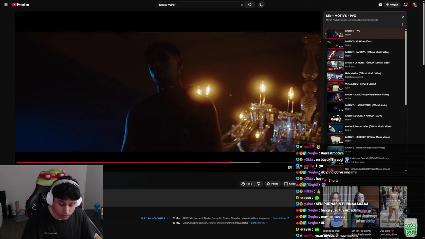Clear the search box text
The image size is (425, 239).
(242, 5)
